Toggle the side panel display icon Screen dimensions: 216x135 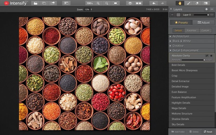[66, 3]
